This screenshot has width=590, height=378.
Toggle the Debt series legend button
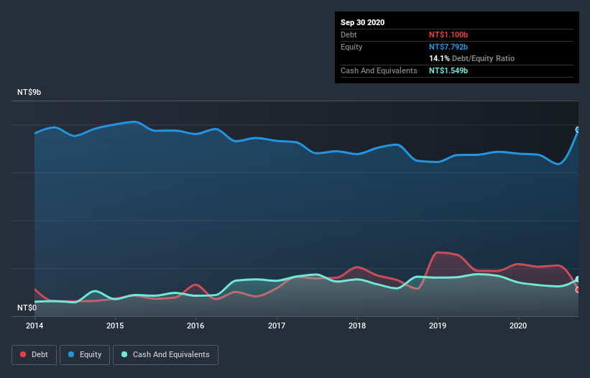[34, 355]
